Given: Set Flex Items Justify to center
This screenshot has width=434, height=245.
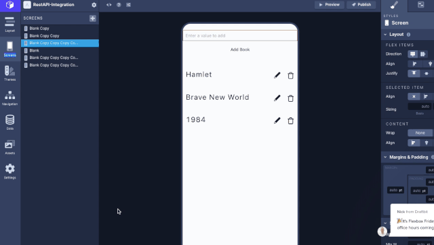Looking at the screenshot, I should pos(427,73).
